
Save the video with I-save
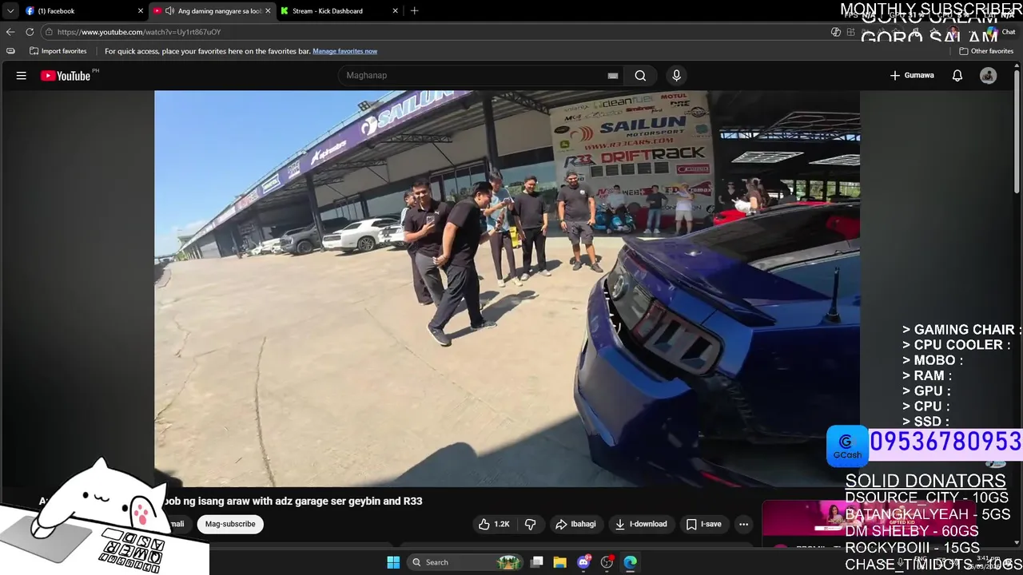(704, 524)
